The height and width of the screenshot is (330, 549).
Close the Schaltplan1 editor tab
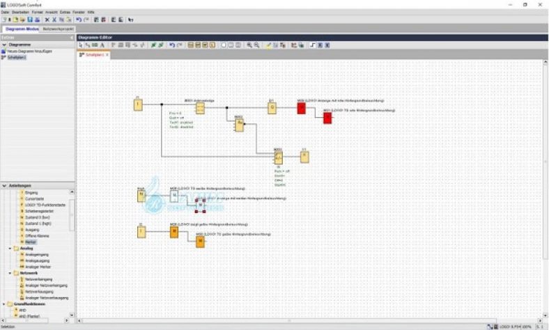click(107, 54)
